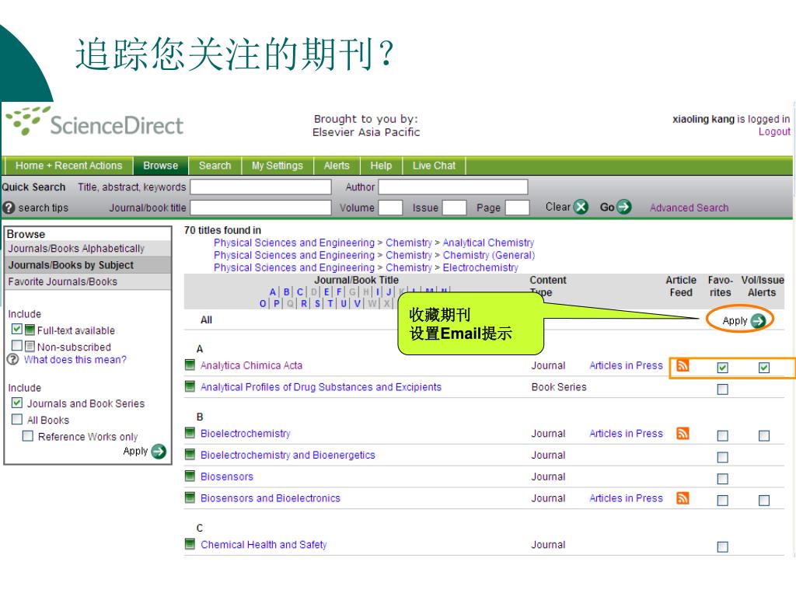Toggle Journals and Book Series checkbox
The height and width of the screenshot is (597, 796).
[x=17, y=403]
